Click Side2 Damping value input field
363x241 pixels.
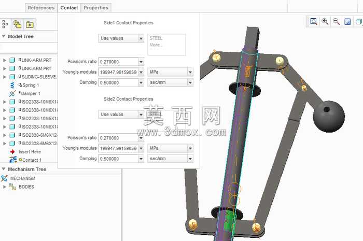(118, 159)
